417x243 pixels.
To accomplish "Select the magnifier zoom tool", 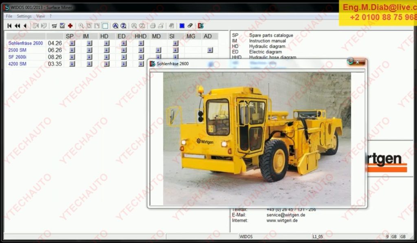I will pyautogui.click(x=81, y=26).
